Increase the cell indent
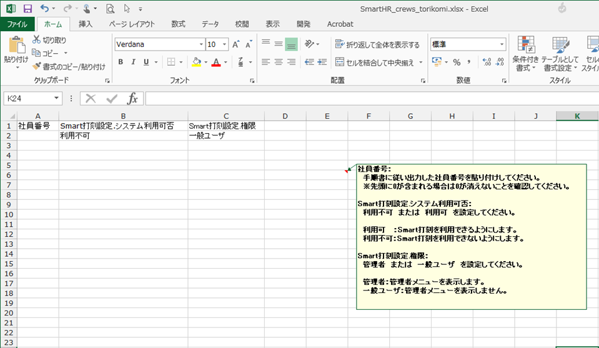This screenshot has height=348, width=599. click(322, 62)
